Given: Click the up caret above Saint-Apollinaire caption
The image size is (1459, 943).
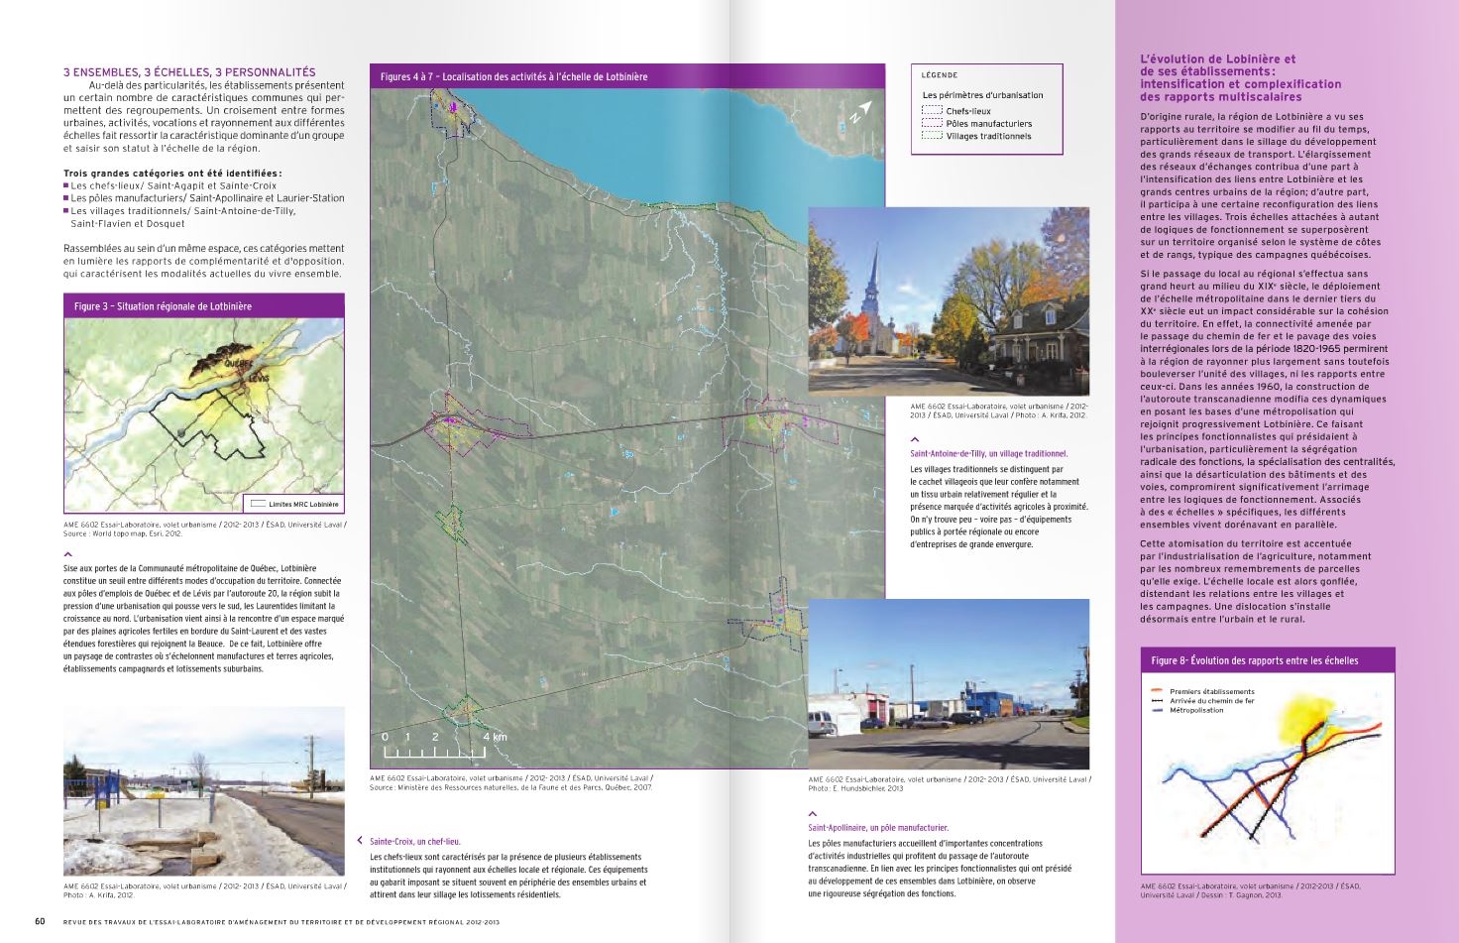Looking at the screenshot, I should [x=813, y=813].
